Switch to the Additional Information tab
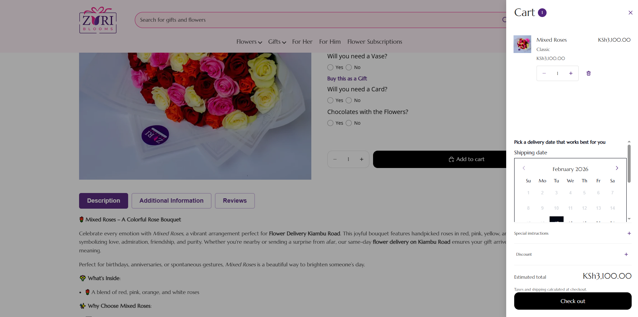This screenshot has width=638, height=317. click(171, 201)
